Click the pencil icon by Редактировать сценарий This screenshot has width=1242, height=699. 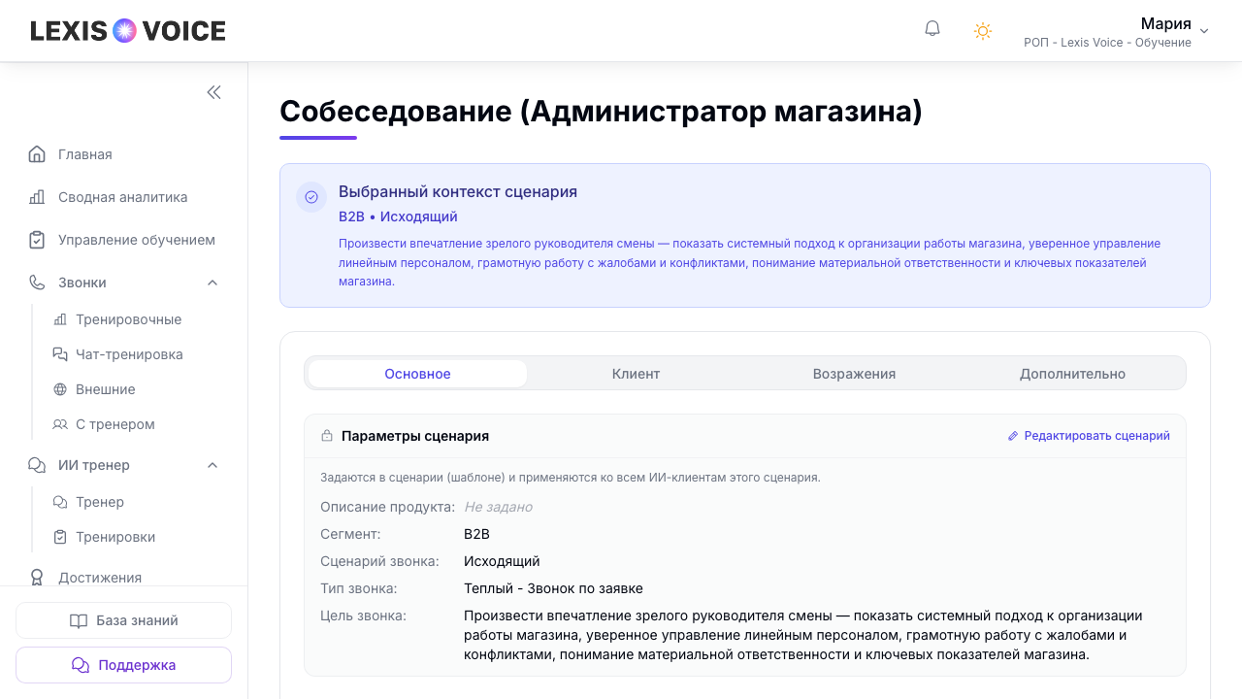pos(1013,436)
